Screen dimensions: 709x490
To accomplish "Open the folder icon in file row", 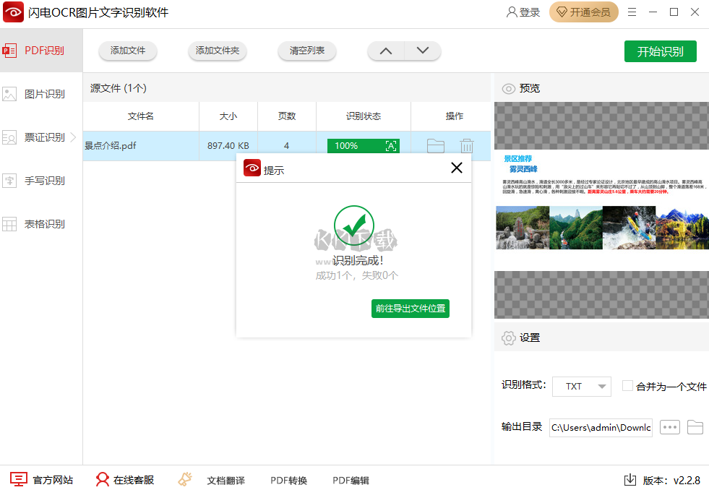I will tap(435, 146).
